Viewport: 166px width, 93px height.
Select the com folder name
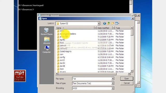point(61,55)
